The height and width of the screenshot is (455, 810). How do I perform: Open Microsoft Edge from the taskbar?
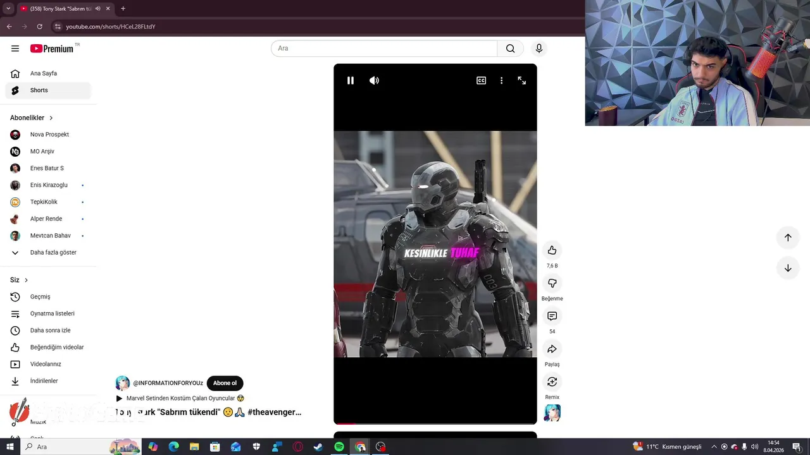173,447
